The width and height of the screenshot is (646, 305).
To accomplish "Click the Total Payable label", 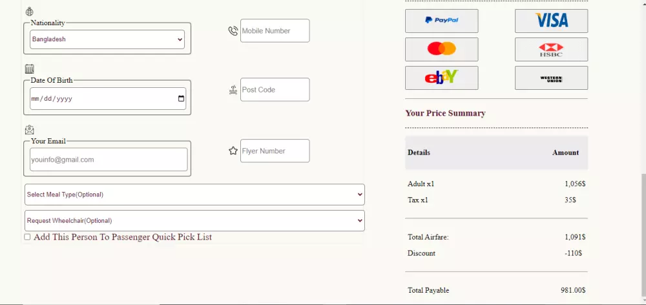I will tap(428, 290).
